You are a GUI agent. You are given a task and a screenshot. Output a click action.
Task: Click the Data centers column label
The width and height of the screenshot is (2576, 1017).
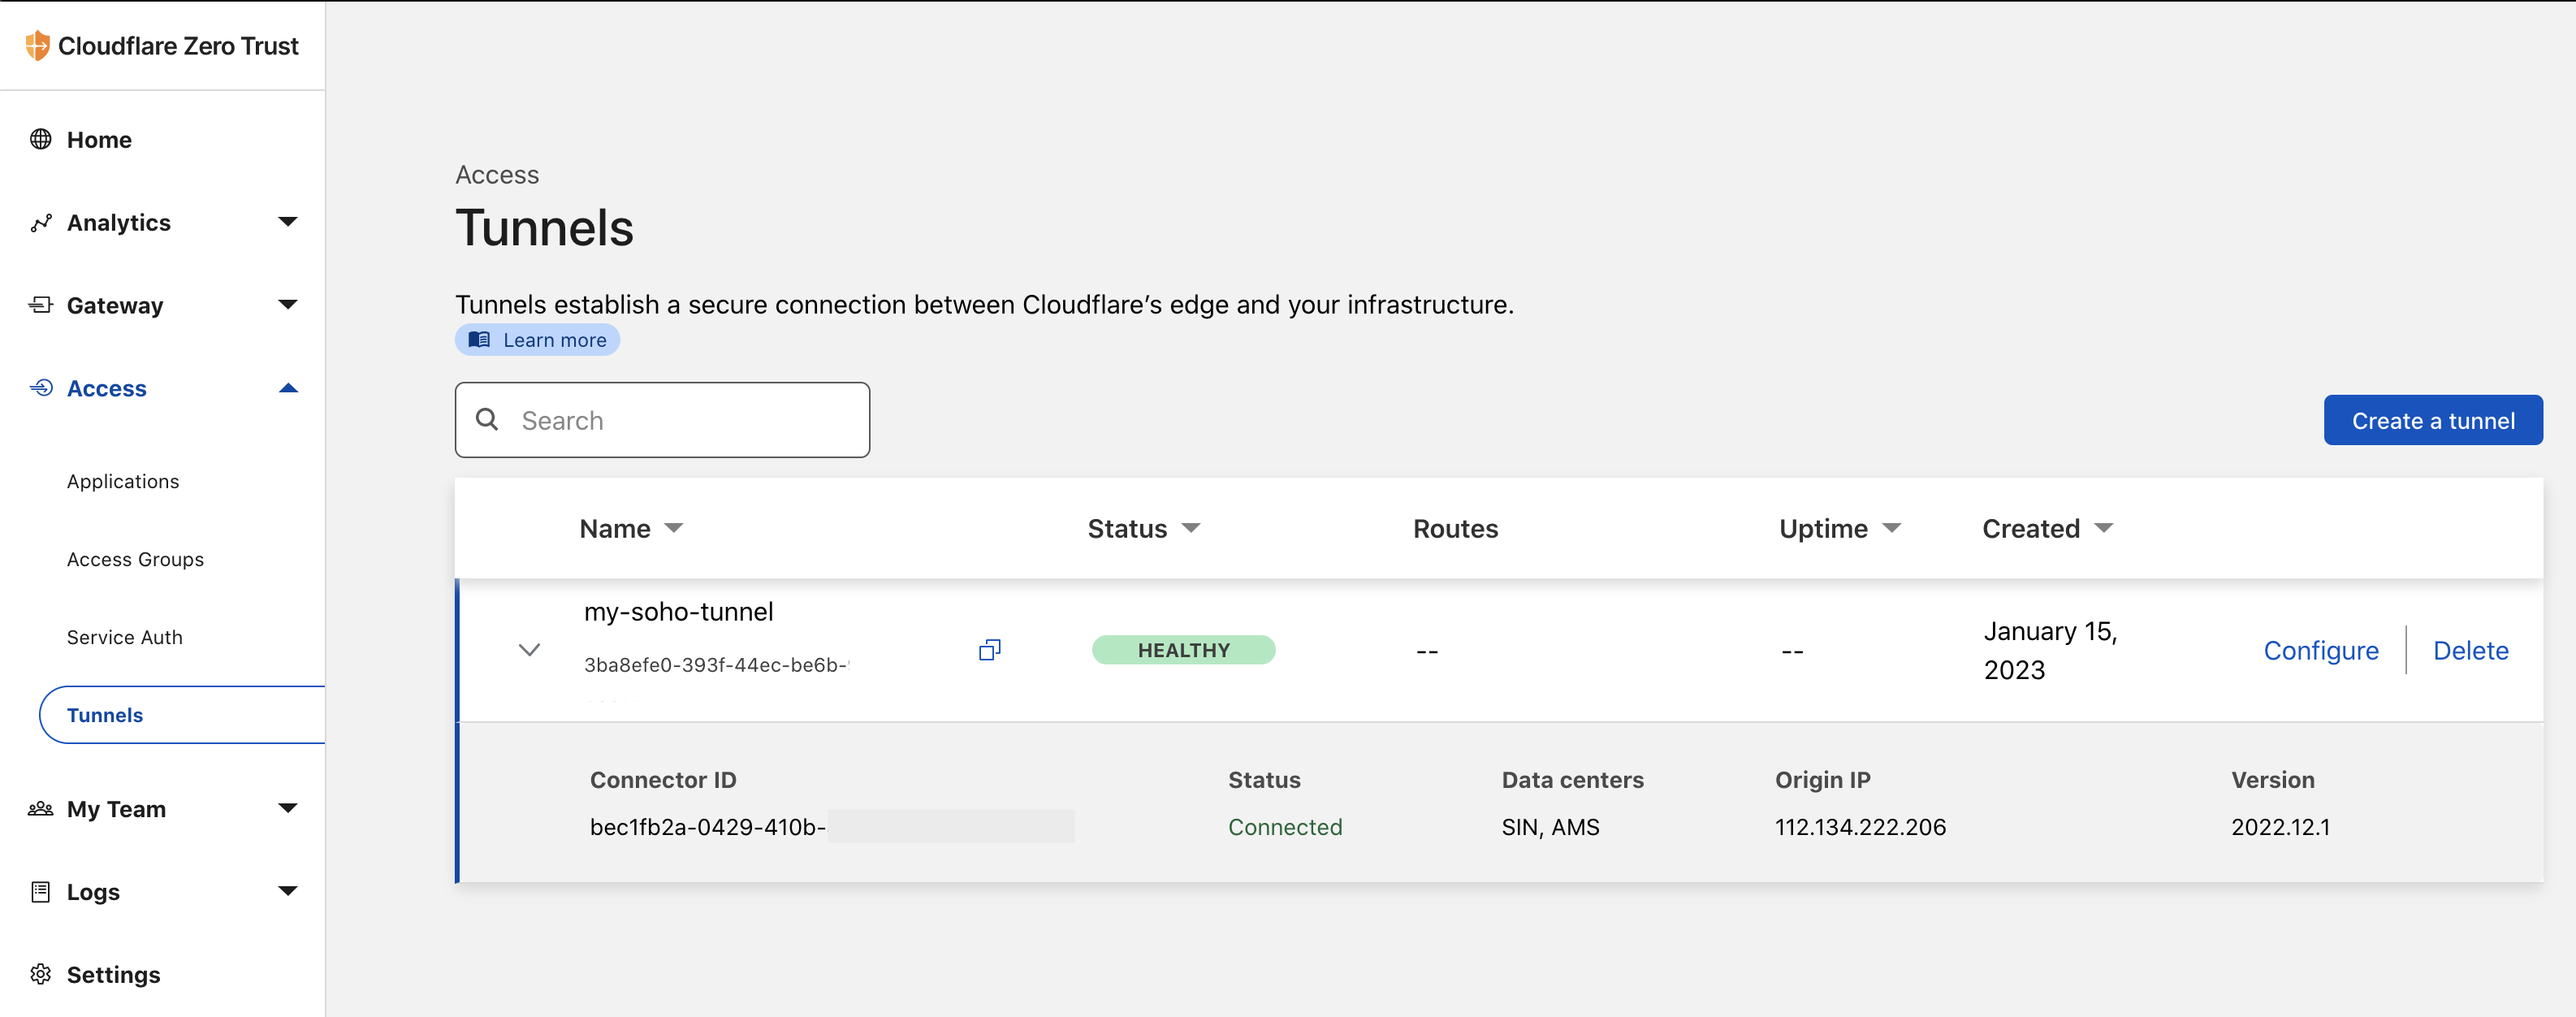tap(1572, 779)
